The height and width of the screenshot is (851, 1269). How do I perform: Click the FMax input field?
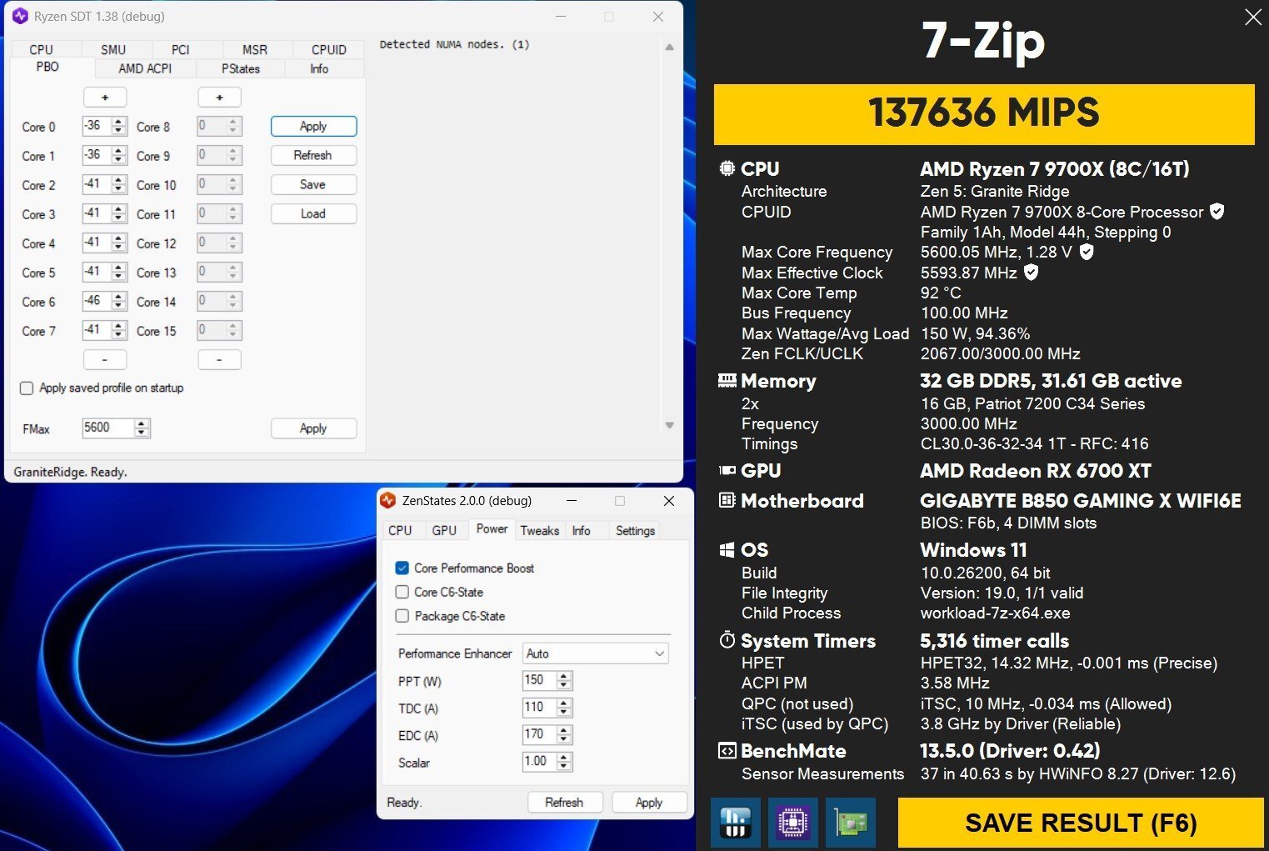point(107,428)
